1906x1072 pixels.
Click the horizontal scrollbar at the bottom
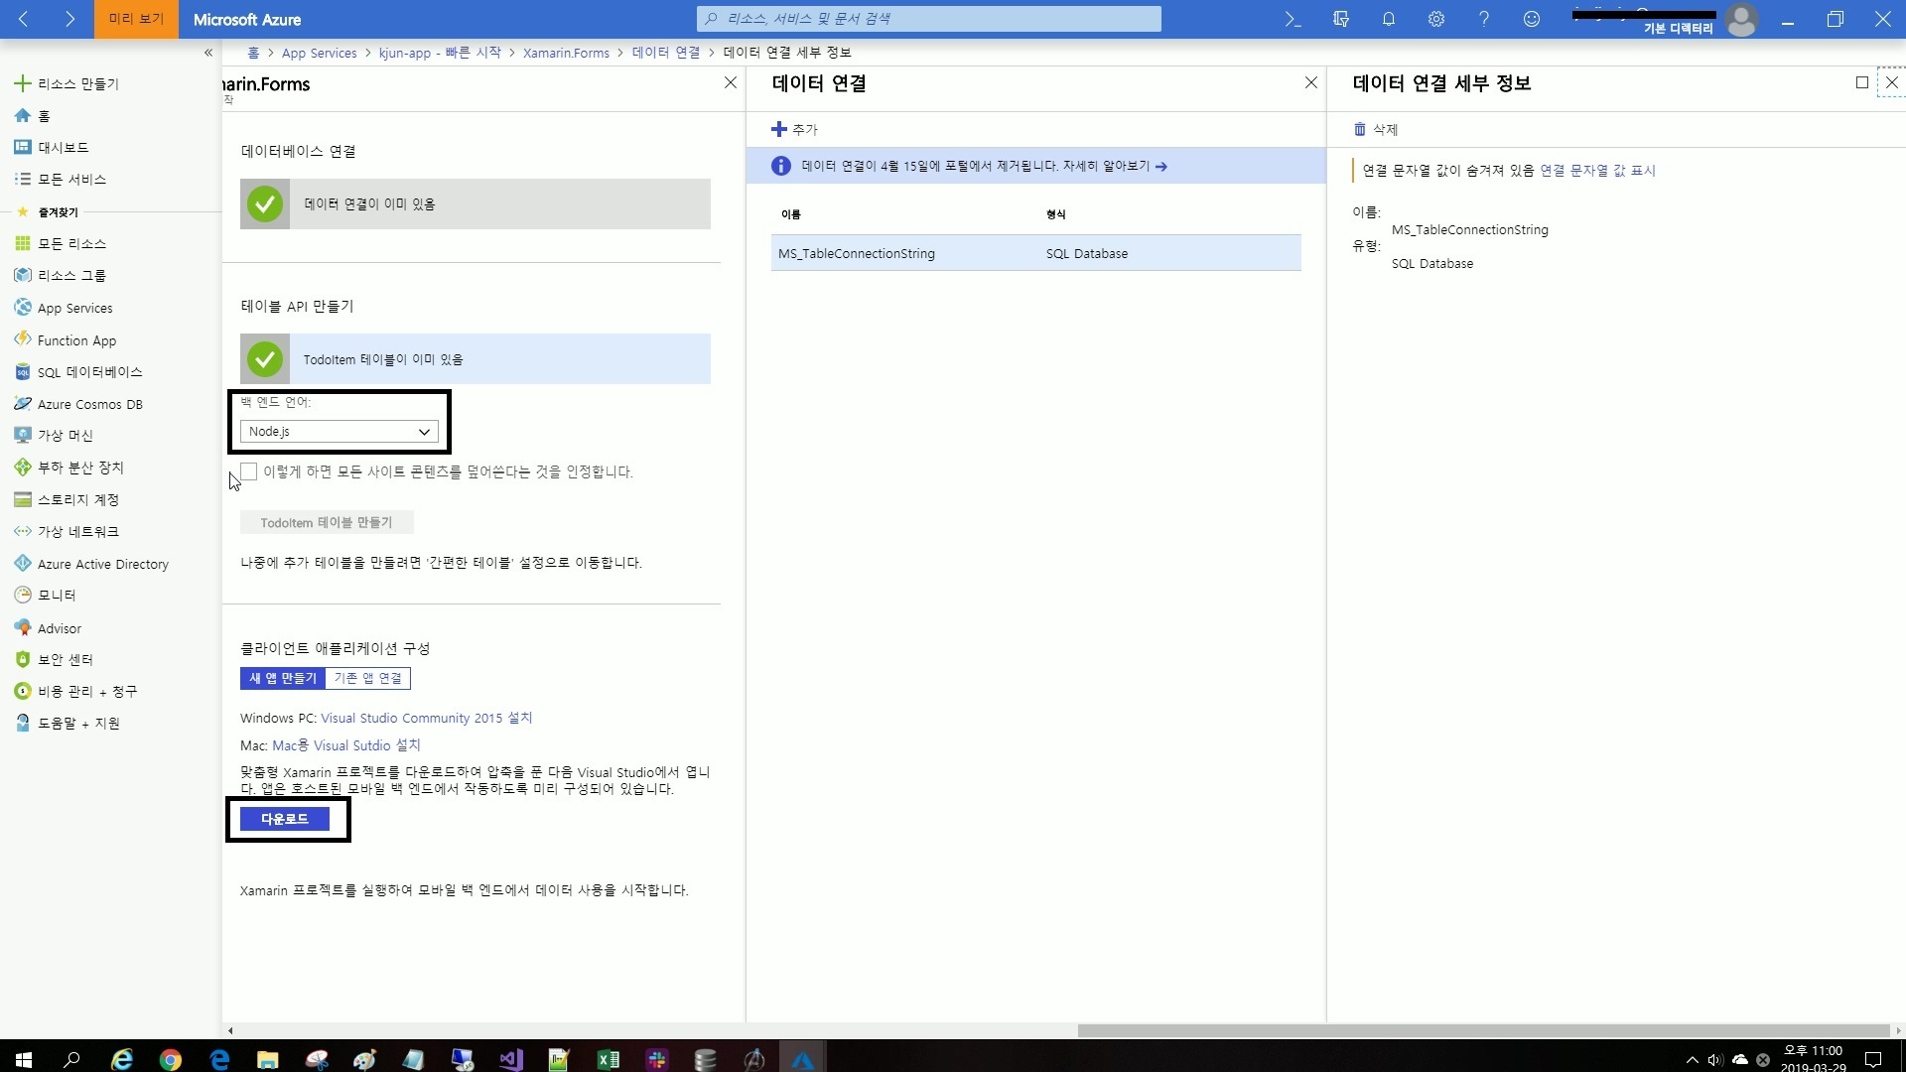point(1483,1030)
